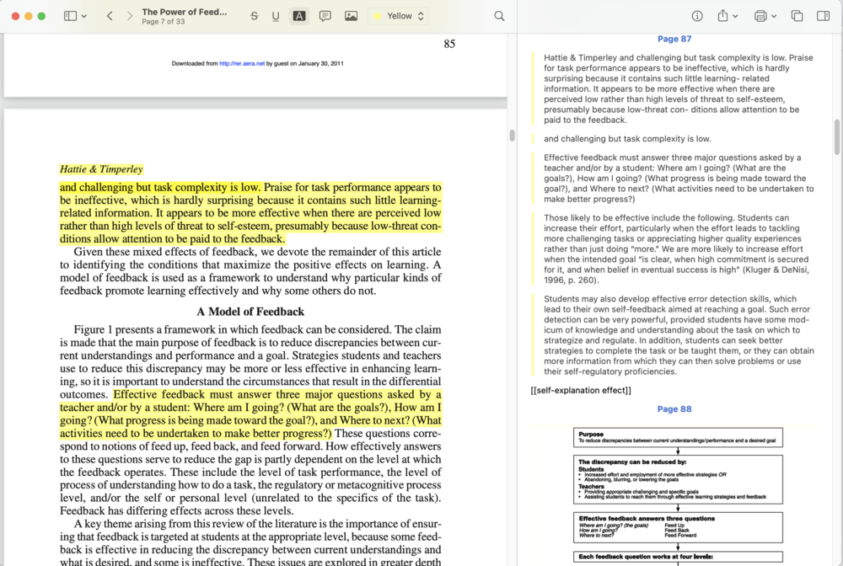This screenshot has height=566, width=843.
Task: Toggle the right annotations panel
Action: pyautogui.click(x=823, y=16)
